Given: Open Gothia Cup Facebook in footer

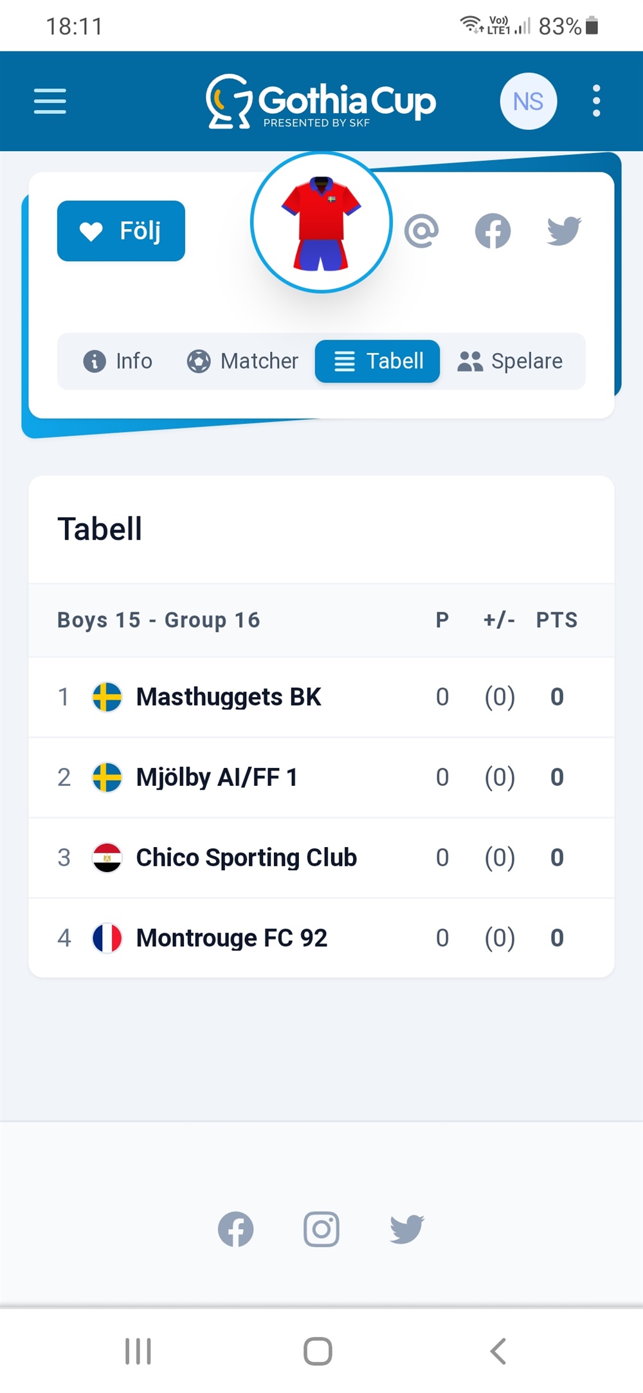Looking at the screenshot, I should pos(236,1230).
